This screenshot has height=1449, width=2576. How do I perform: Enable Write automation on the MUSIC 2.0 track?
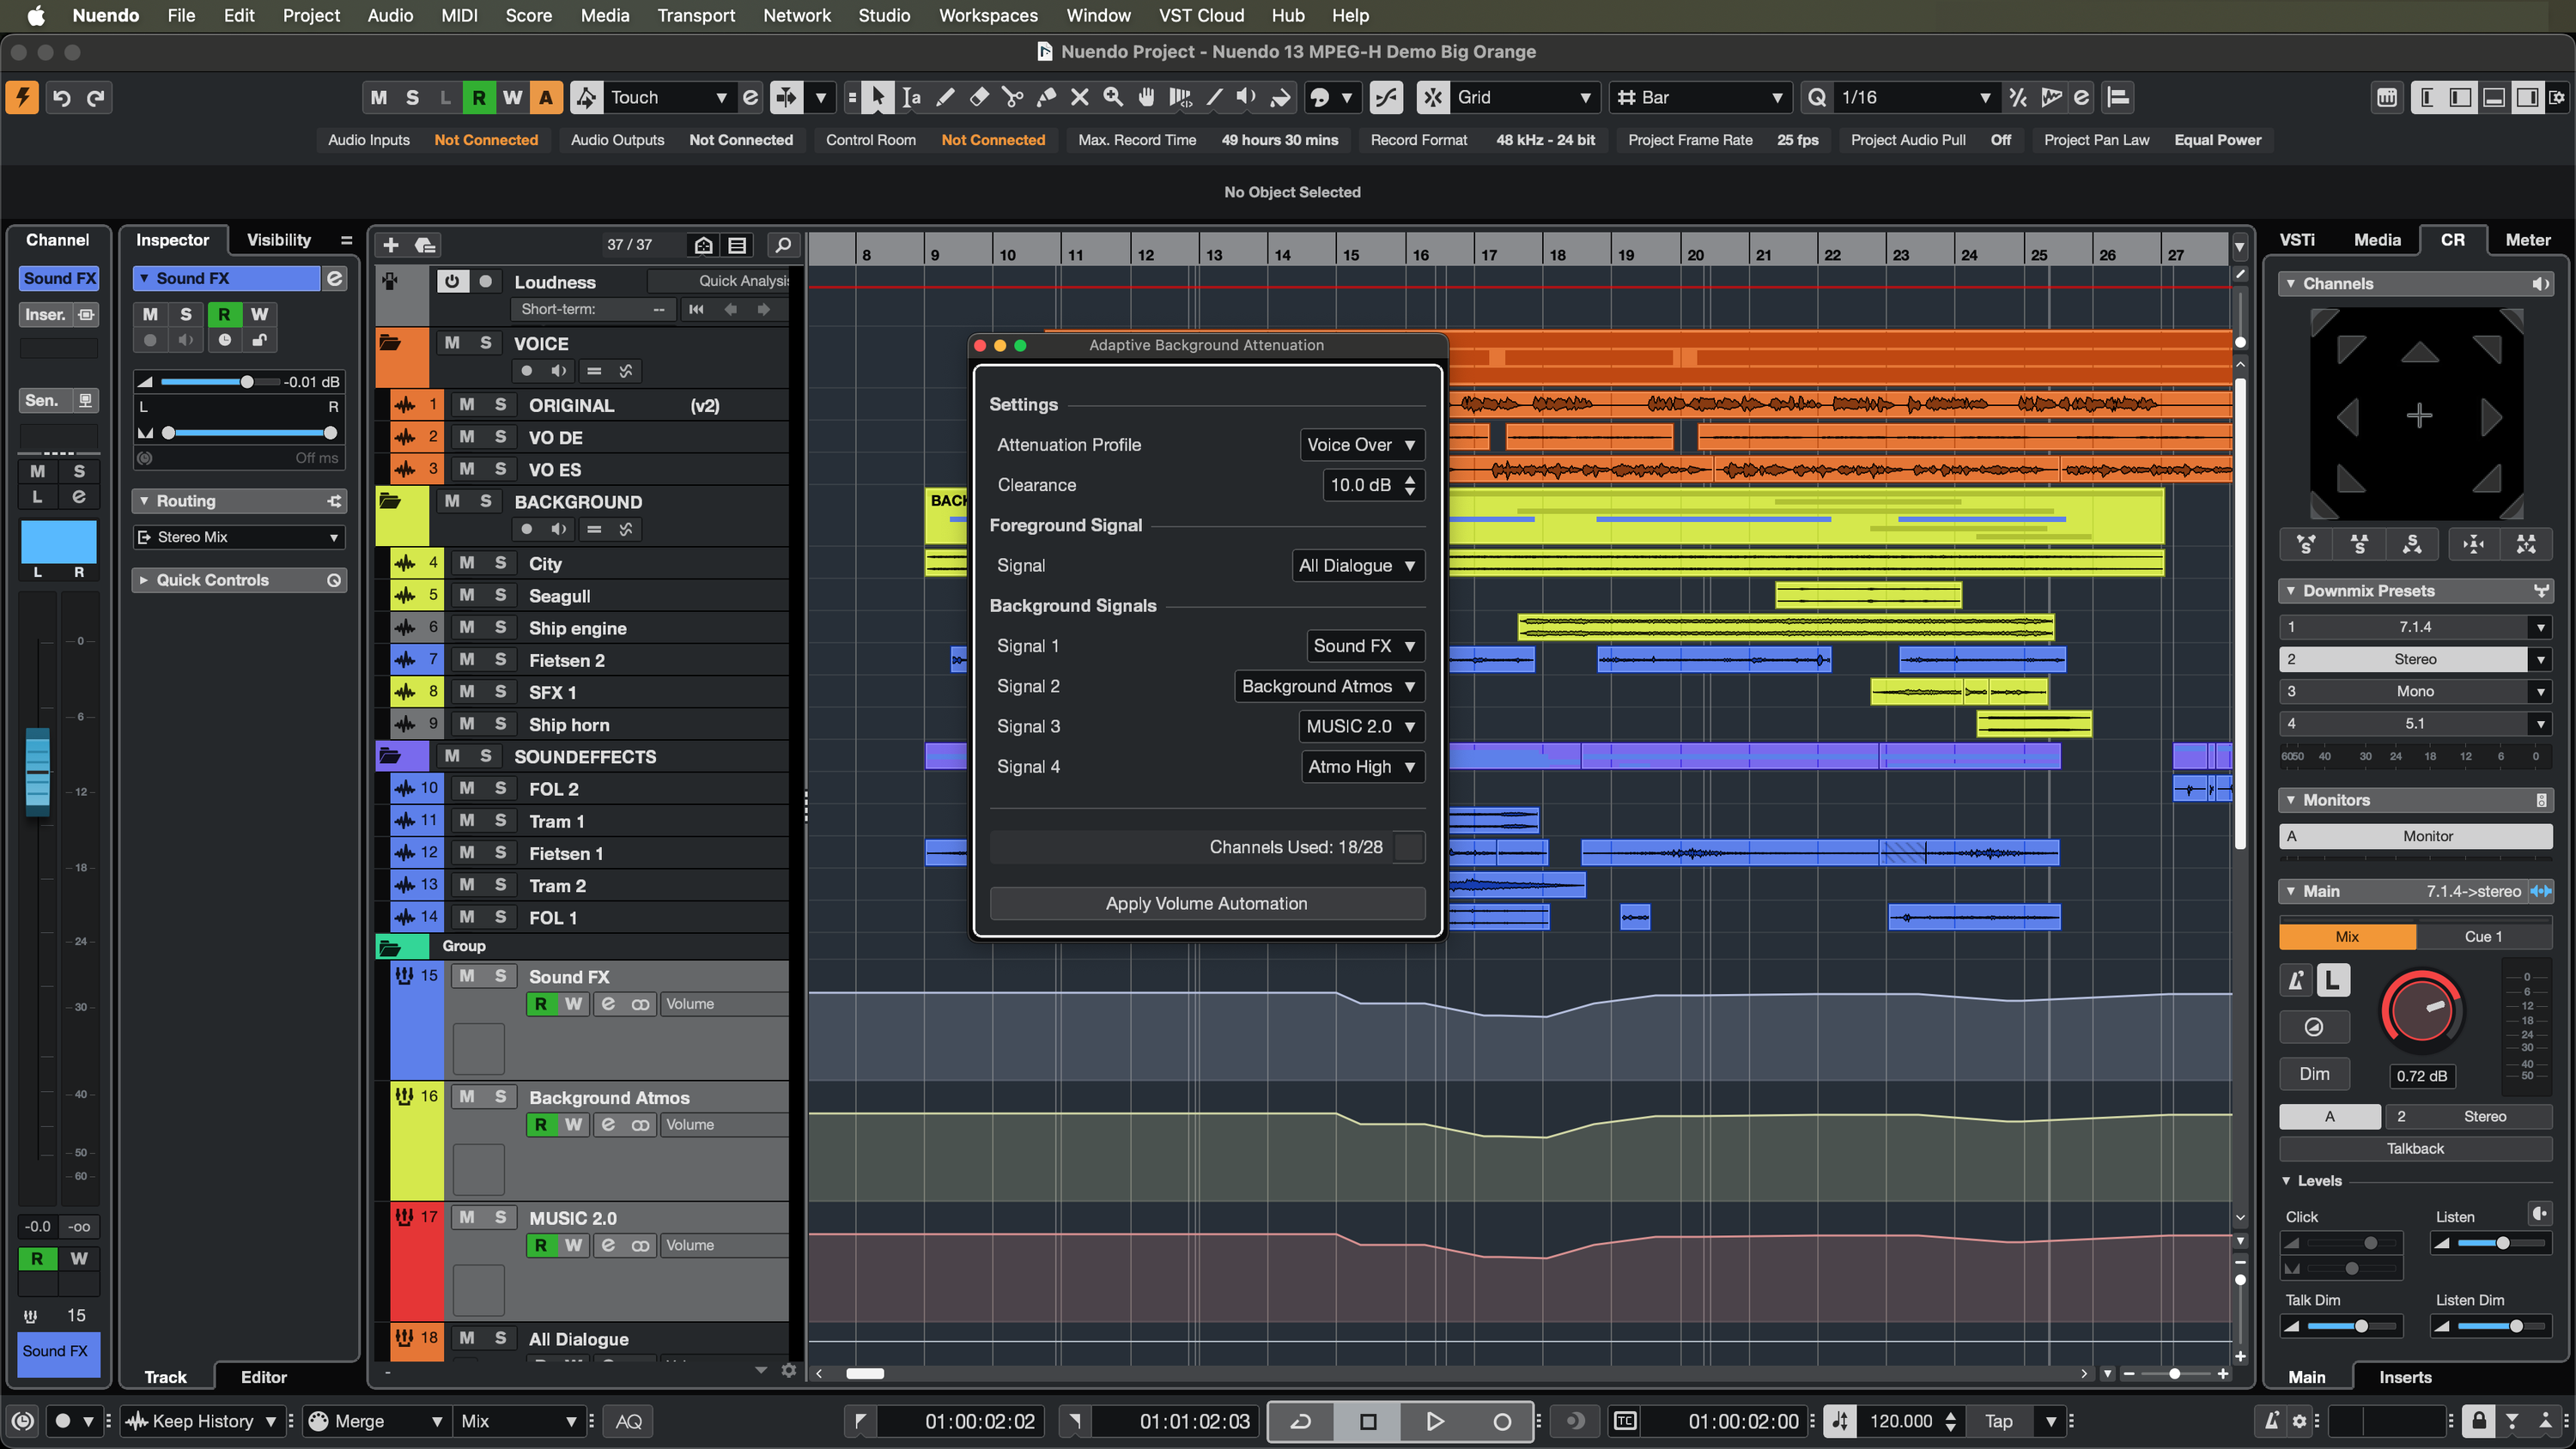[x=573, y=1245]
